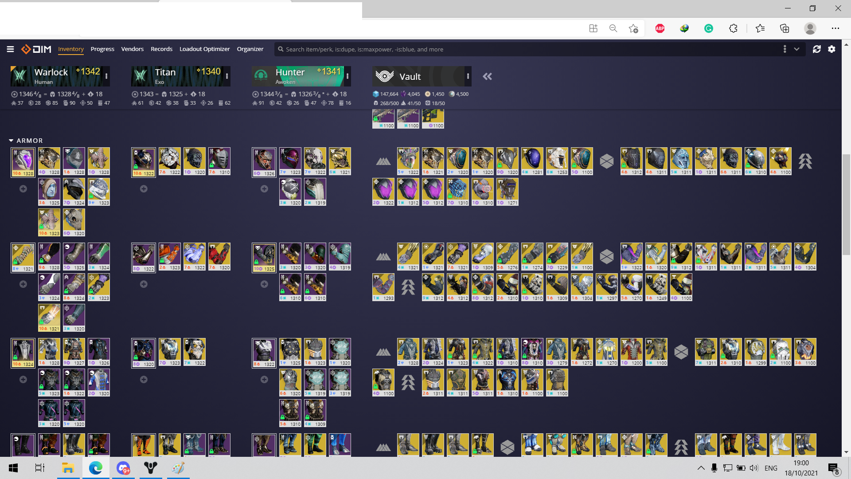Open the Progress tab

tap(102, 49)
